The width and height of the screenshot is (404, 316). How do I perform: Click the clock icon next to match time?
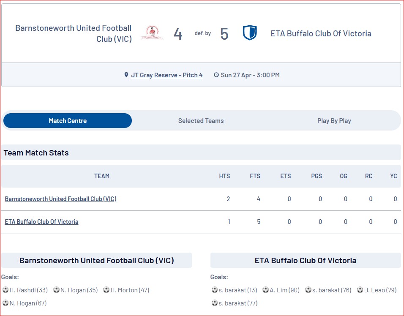click(x=216, y=75)
